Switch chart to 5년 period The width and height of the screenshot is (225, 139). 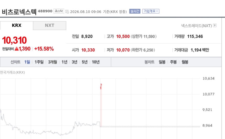pos(85,62)
